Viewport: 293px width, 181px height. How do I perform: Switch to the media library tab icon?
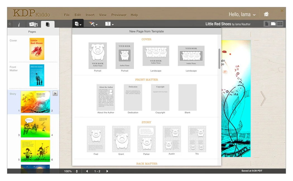coord(33,25)
